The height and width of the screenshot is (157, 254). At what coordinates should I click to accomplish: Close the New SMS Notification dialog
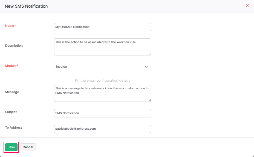pos(247,6)
